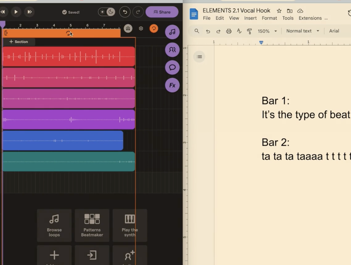Open the Format menu in Docs
This screenshot has width=351, height=265.
269,18
